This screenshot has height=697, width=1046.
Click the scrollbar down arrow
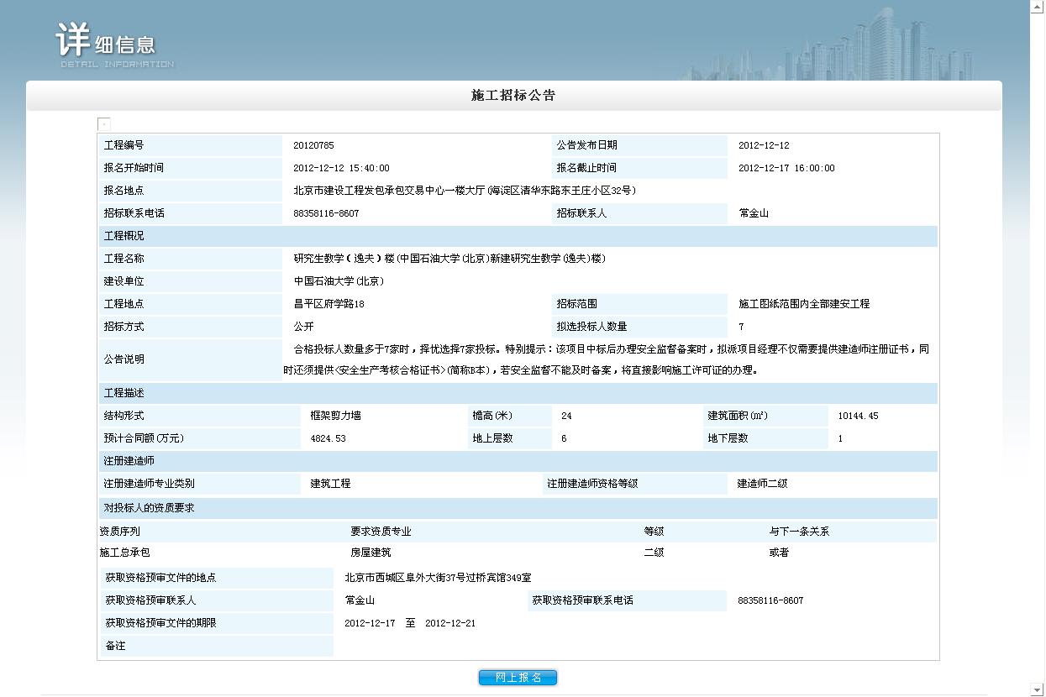[x=1037, y=689]
